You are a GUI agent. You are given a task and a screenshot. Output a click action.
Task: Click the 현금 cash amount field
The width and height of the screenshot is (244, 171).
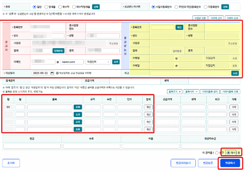(x=32, y=146)
